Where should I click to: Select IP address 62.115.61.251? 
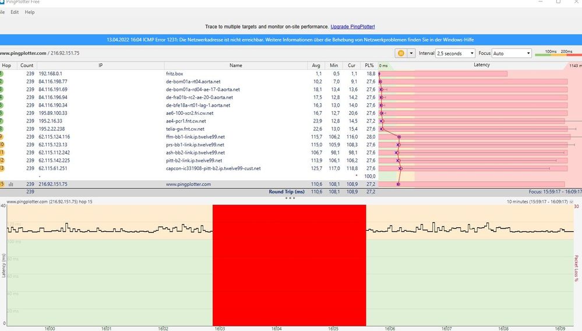click(53, 168)
